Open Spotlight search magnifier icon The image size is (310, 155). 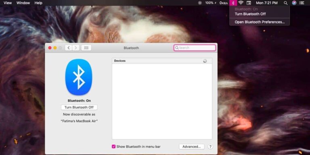click(285, 3)
